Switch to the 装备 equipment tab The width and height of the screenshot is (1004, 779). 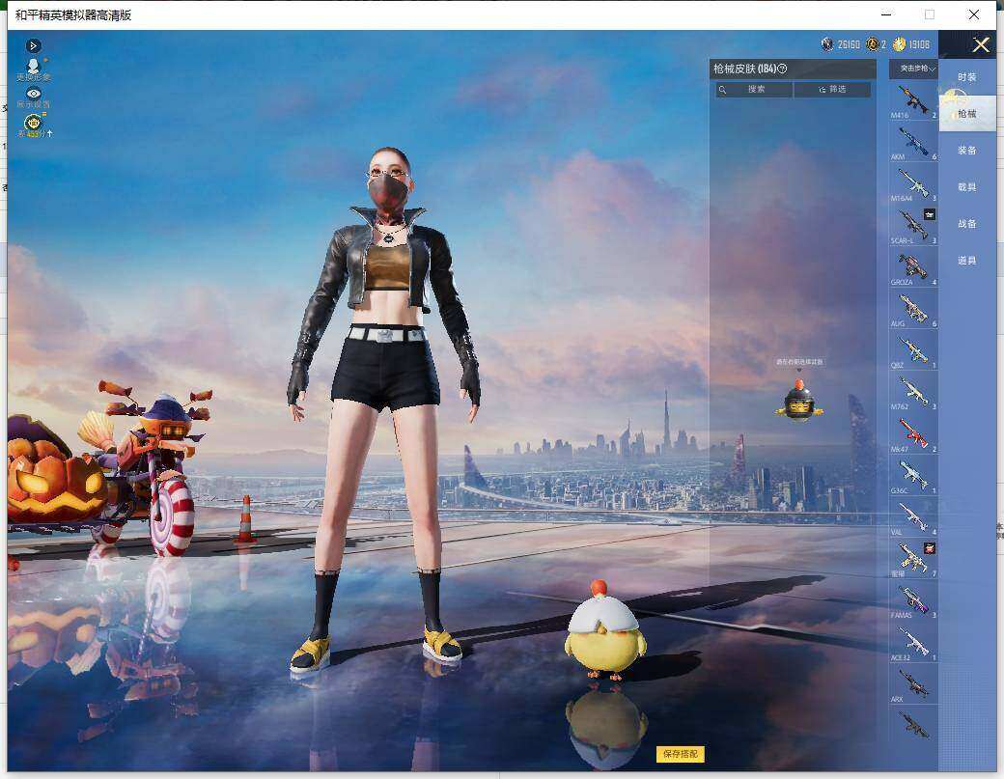pos(967,151)
